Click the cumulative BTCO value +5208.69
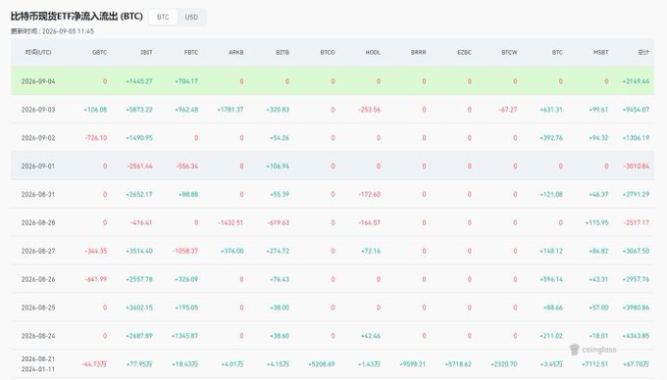The height and width of the screenshot is (380, 667). tap(322, 364)
